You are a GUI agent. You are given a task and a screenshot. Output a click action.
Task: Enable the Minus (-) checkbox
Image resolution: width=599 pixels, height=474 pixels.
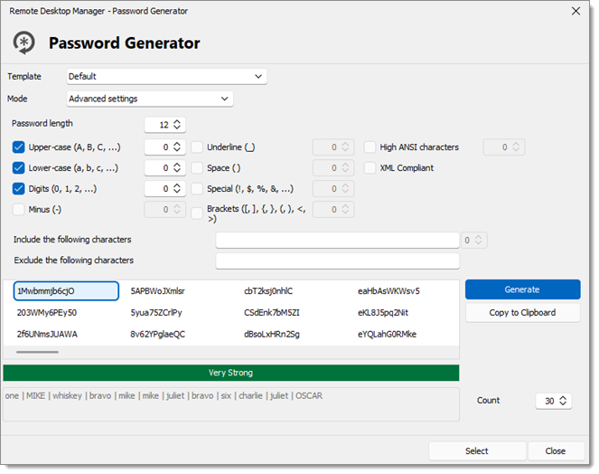18,209
